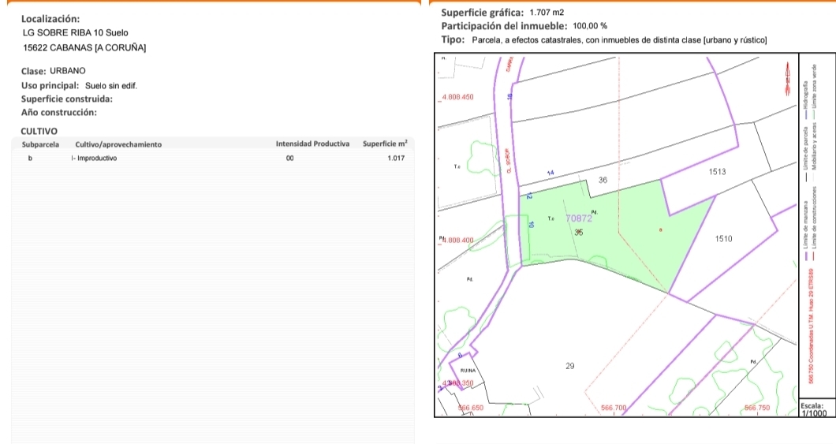The width and height of the screenshot is (836, 444).
Task: Click the 'Uso principal:' label
Action: click(50, 85)
